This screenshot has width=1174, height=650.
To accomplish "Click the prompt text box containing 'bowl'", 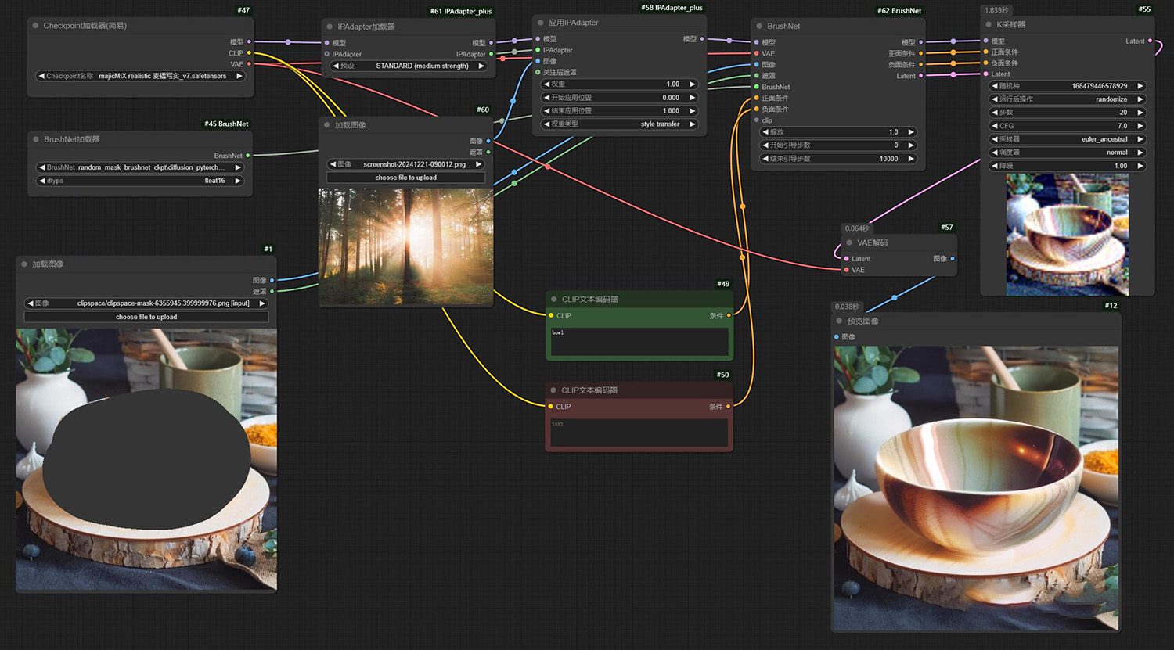I will click(639, 342).
